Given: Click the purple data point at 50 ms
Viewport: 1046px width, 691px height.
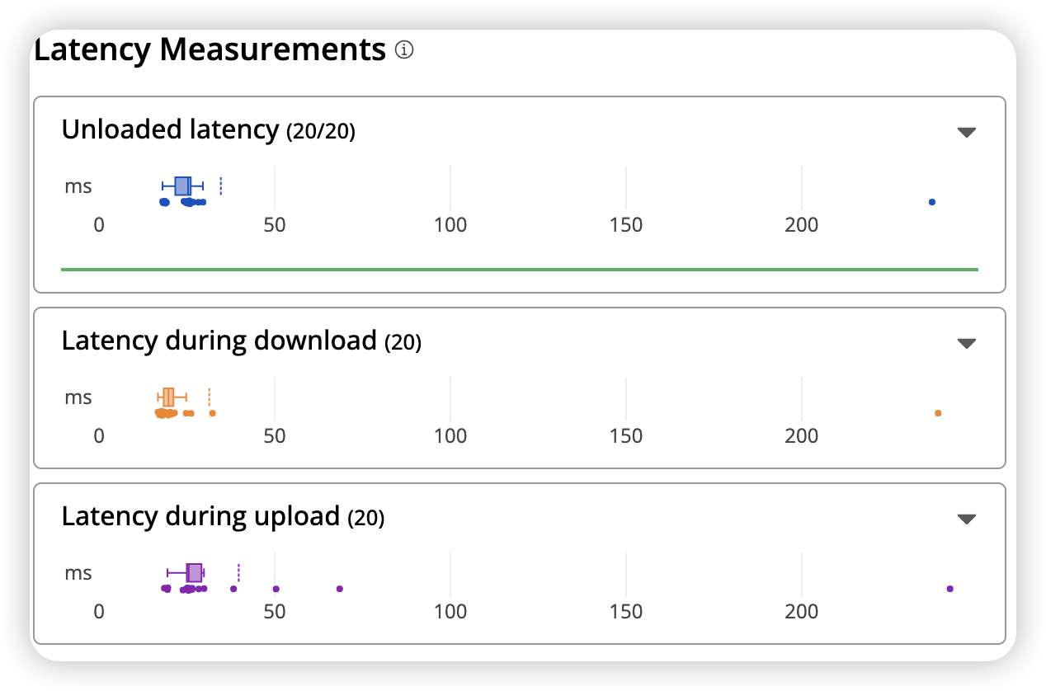Looking at the screenshot, I should [x=276, y=589].
